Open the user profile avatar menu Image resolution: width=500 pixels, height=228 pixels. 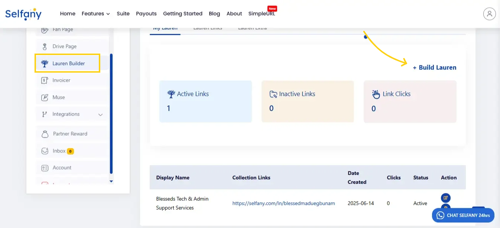click(489, 14)
